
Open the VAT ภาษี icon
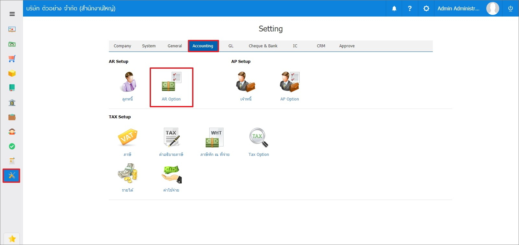click(128, 137)
